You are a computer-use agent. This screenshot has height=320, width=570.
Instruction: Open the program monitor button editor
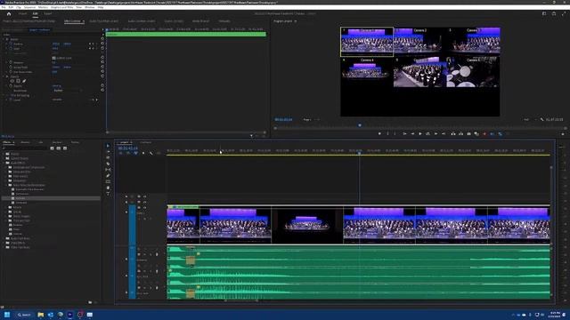pyautogui.click(x=563, y=134)
